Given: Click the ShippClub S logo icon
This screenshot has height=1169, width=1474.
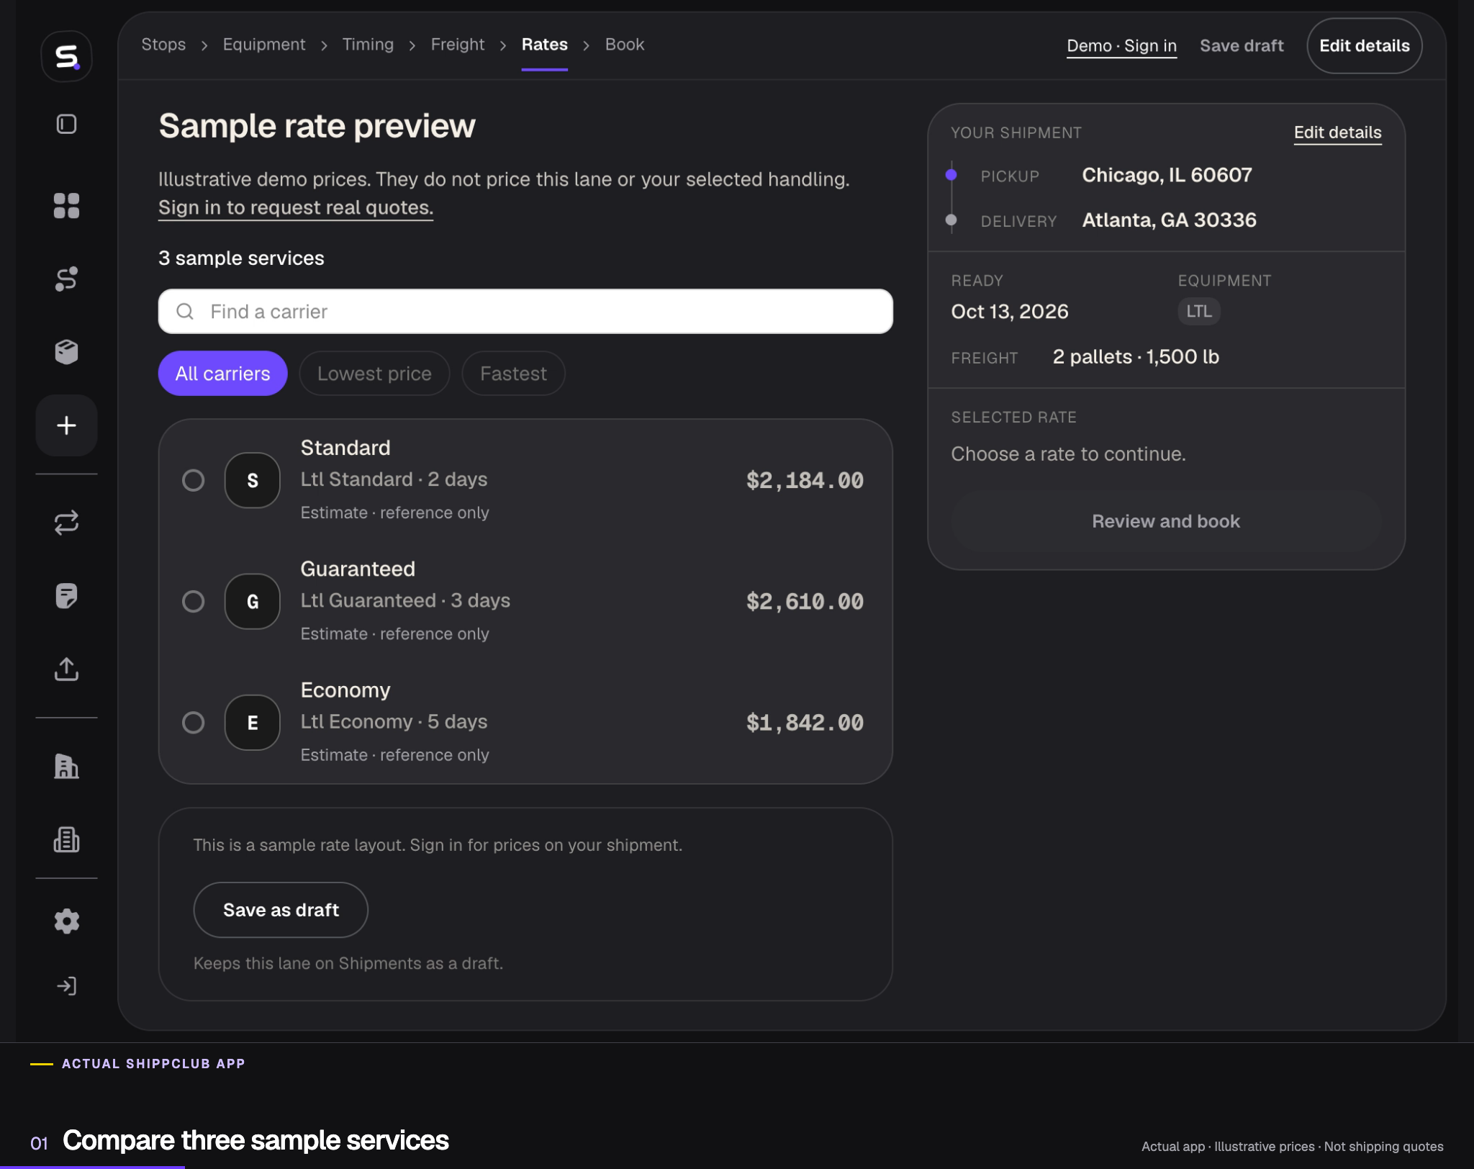Looking at the screenshot, I should coord(66,56).
